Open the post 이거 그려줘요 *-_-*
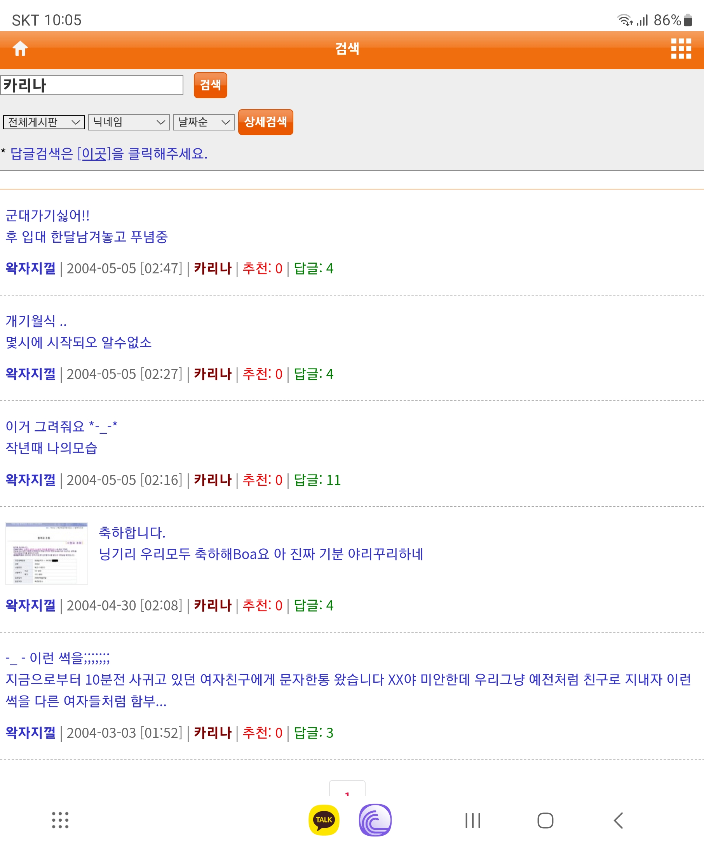704x845 pixels. tap(61, 426)
